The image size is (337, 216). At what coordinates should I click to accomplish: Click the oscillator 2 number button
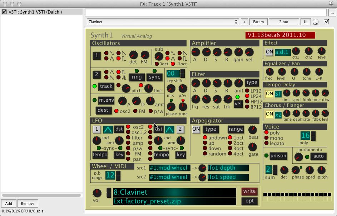[97, 75]
